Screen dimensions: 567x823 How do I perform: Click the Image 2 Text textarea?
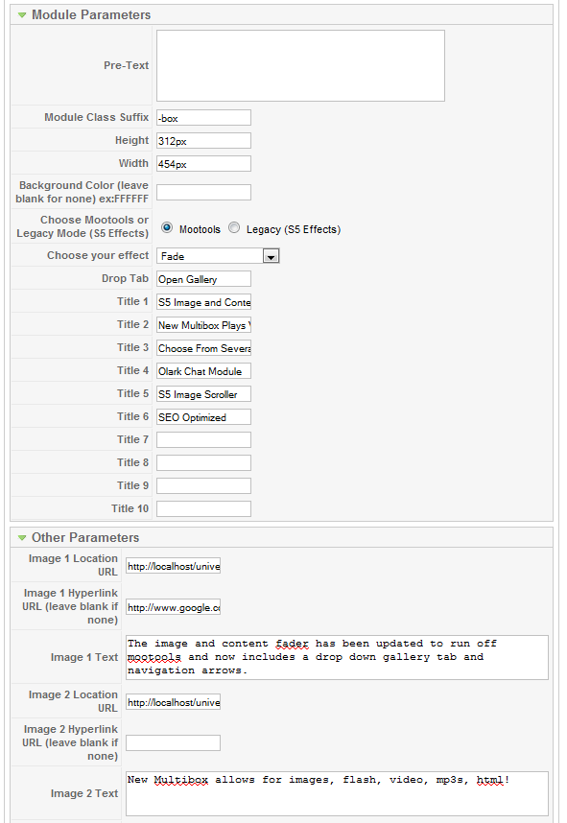pos(337,793)
